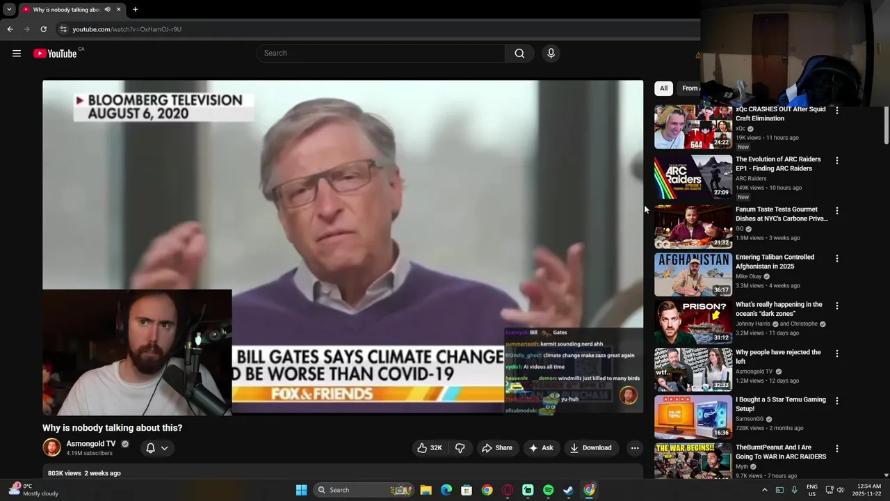Open options for Evolution of ARC Raiders
This screenshot has height=501, width=890.
click(x=837, y=161)
